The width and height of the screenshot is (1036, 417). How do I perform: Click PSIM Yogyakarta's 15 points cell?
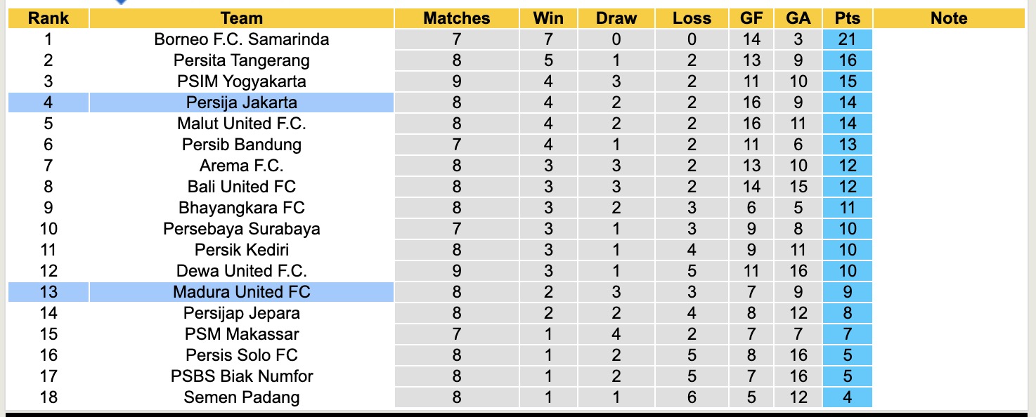coord(848,81)
